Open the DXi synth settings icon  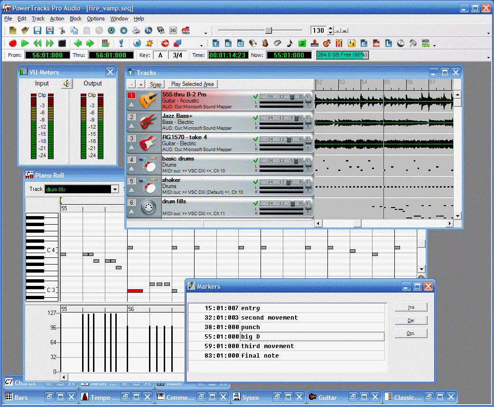pos(173,30)
